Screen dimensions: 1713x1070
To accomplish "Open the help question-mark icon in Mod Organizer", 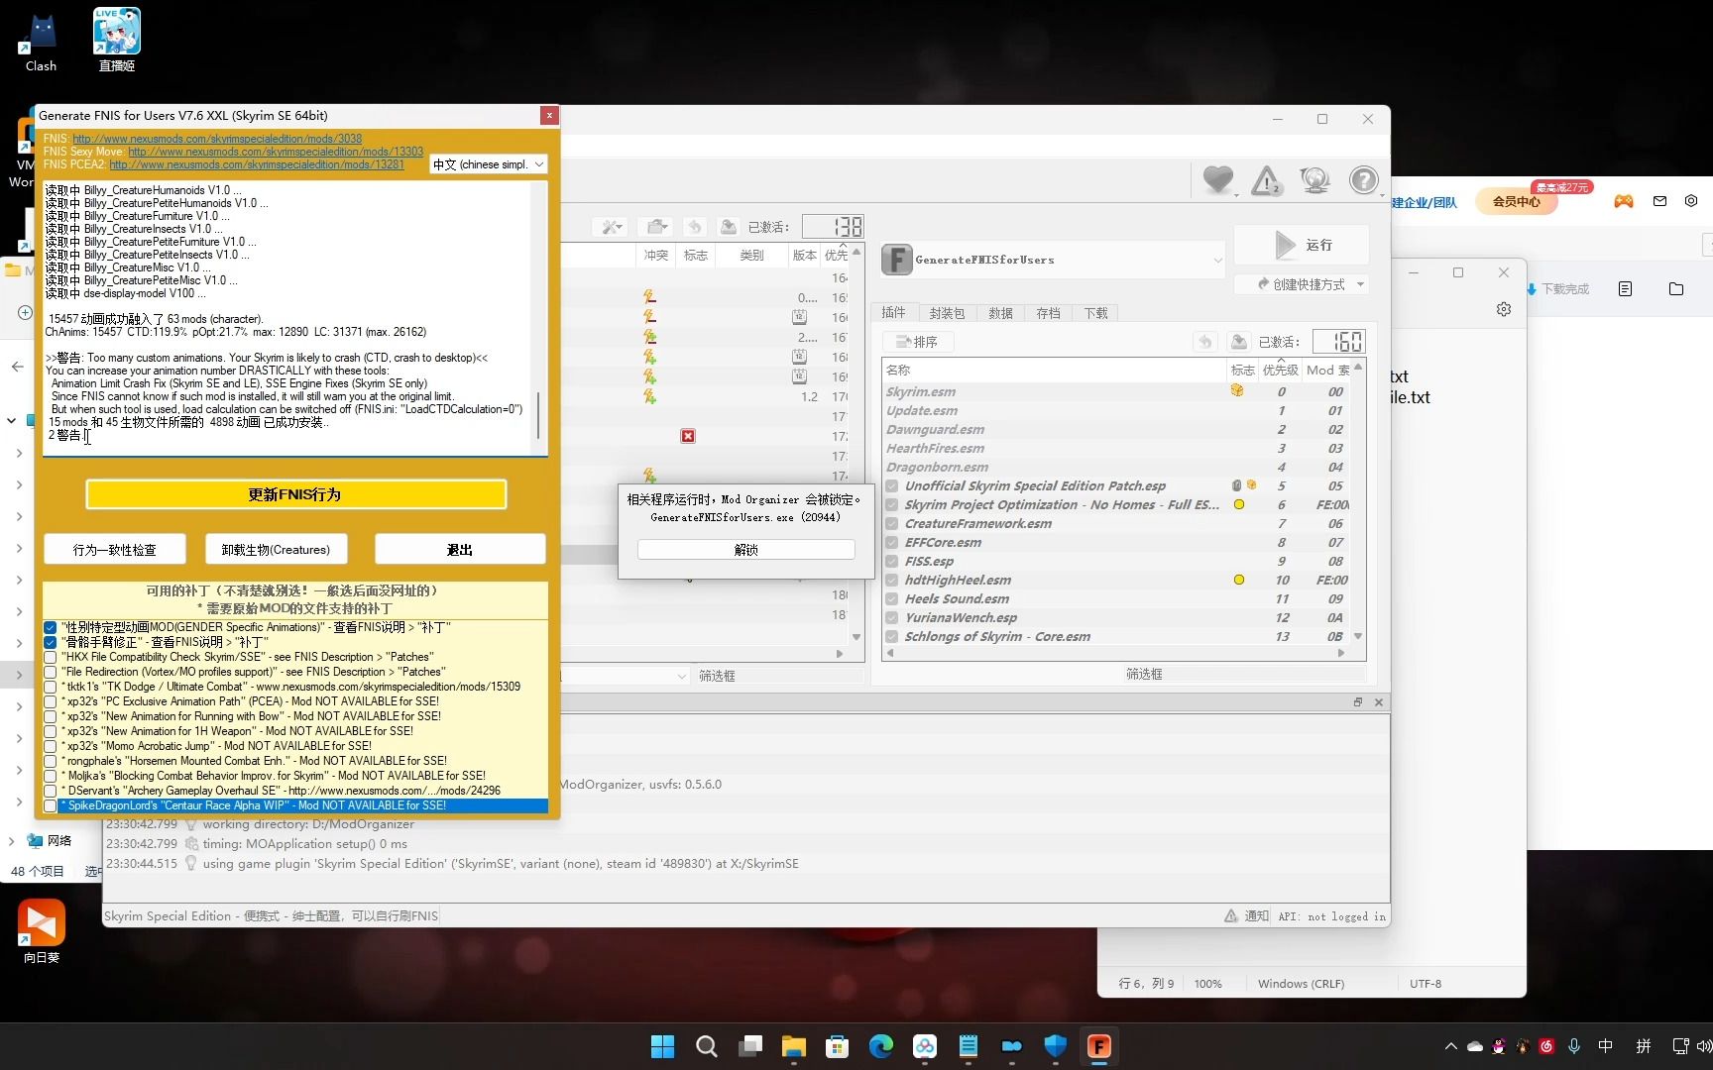I will (x=1364, y=180).
